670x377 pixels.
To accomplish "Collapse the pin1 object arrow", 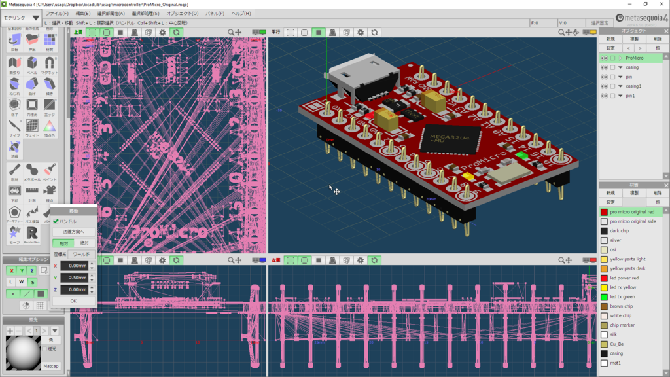I will tap(620, 96).
